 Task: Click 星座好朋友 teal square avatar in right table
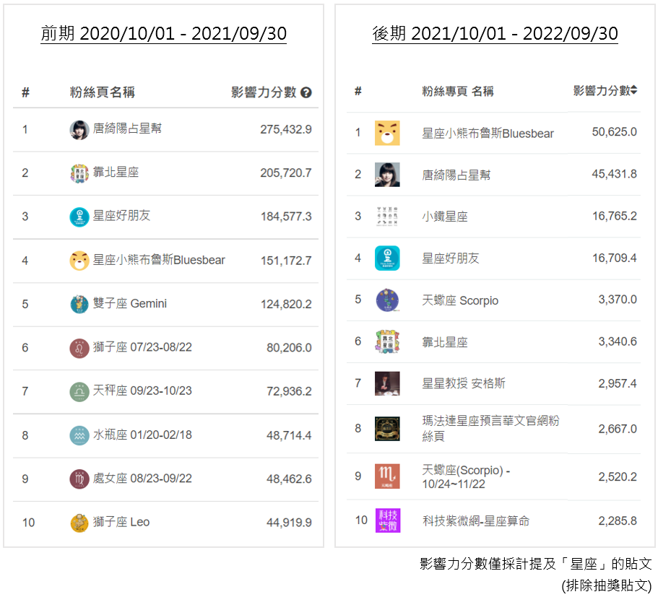(x=387, y=258)
